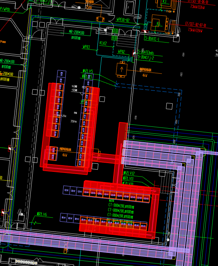Image resolution: width=218 pixels, height=266 pixels.
Task: Select the WP03 circuit label
Action: (86, 47)
